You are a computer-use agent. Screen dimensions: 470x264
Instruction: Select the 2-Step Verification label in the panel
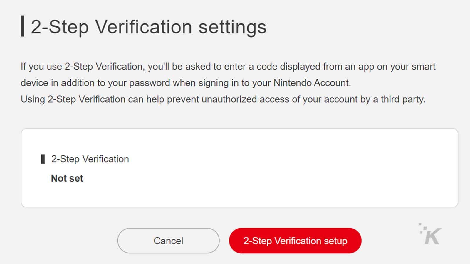pos(90,159)
